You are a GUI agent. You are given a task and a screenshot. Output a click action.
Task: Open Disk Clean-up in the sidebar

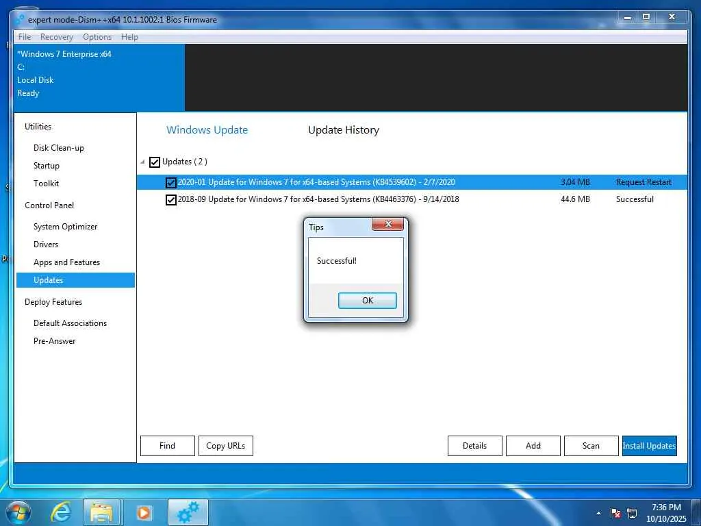click(59, 148)
